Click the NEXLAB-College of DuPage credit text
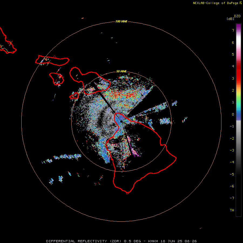The height and width of the screenshot is (243, 243). [x=217, y=3]
